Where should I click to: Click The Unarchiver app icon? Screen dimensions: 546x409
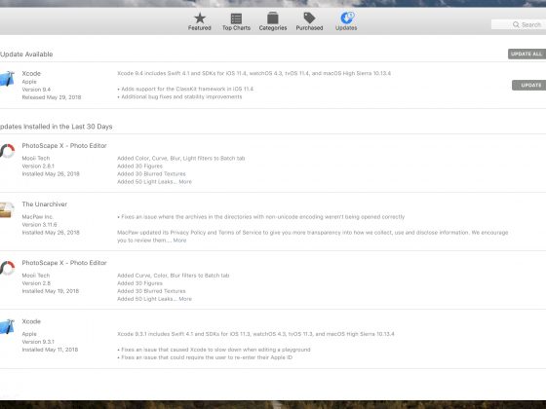click(x=7, y=209)
